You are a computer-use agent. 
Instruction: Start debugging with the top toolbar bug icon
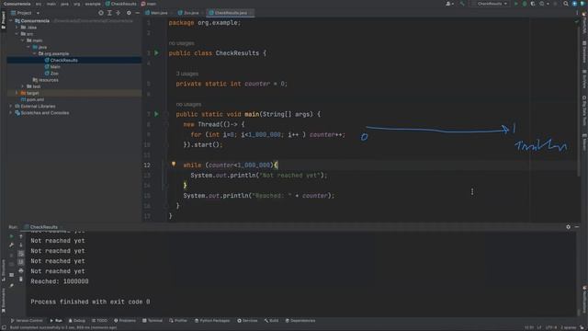coord(525,4)
